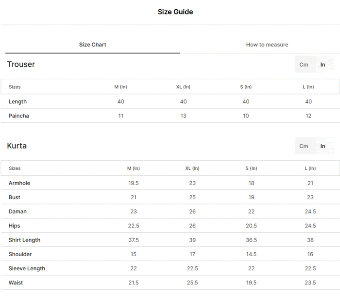Screen dimensions: 340x298
Task: Click the Paincha row label
Action: (18, 116)
